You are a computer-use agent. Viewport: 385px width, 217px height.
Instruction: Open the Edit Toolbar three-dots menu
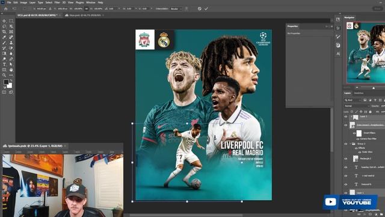coord(11,75)
